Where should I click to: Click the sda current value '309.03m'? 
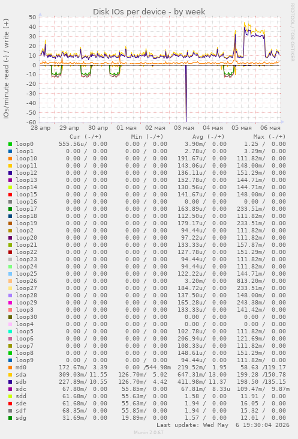[x=73, y=375]
